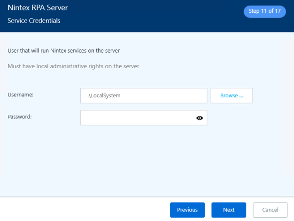Screen dimensions: 294x221
Task: Go back with the Previous button
Action: pyautogui.click(x=187, y=210)
